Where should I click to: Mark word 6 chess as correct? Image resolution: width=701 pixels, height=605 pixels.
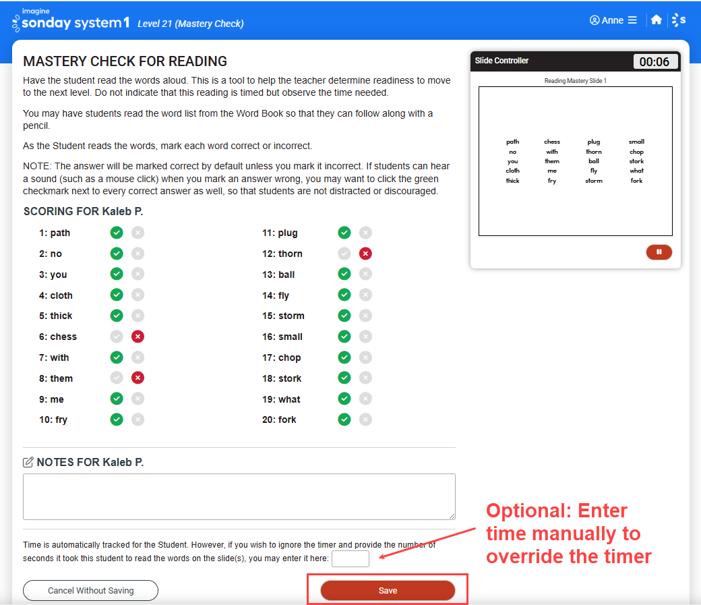pos(117,337)
